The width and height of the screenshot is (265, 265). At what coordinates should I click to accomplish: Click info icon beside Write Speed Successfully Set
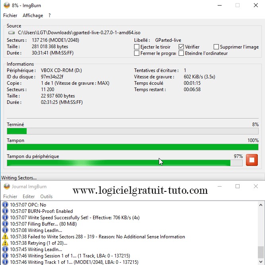coord(5,217)
